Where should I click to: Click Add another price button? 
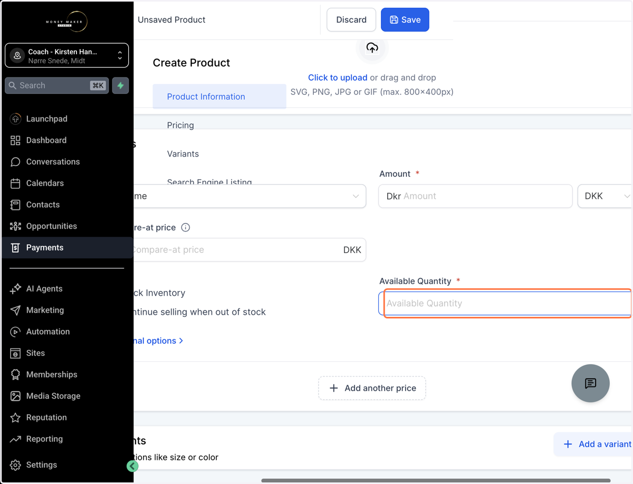coord(372,388)
